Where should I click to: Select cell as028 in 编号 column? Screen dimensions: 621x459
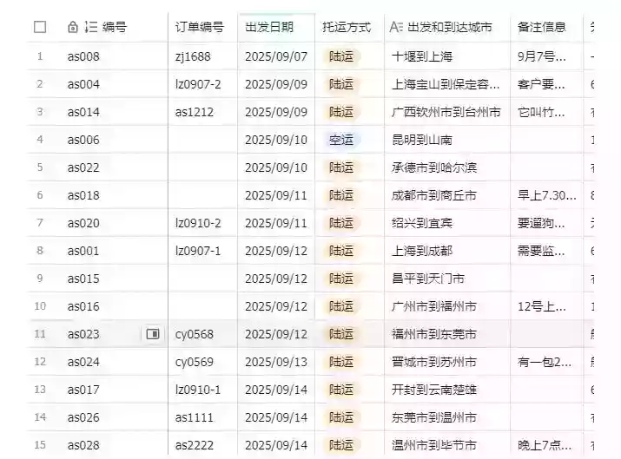[x=83, y=445]
